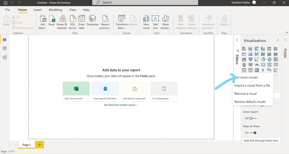Add a Python (Py) visual
The width and height of the screenshot is (289, 154).
click(270, 70)
